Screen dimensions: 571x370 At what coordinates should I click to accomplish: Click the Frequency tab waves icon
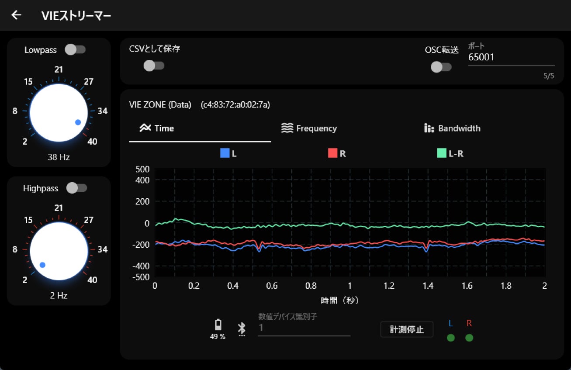(287, 128)
